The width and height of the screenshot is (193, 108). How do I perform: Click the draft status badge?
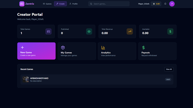[x=168, y=79]
